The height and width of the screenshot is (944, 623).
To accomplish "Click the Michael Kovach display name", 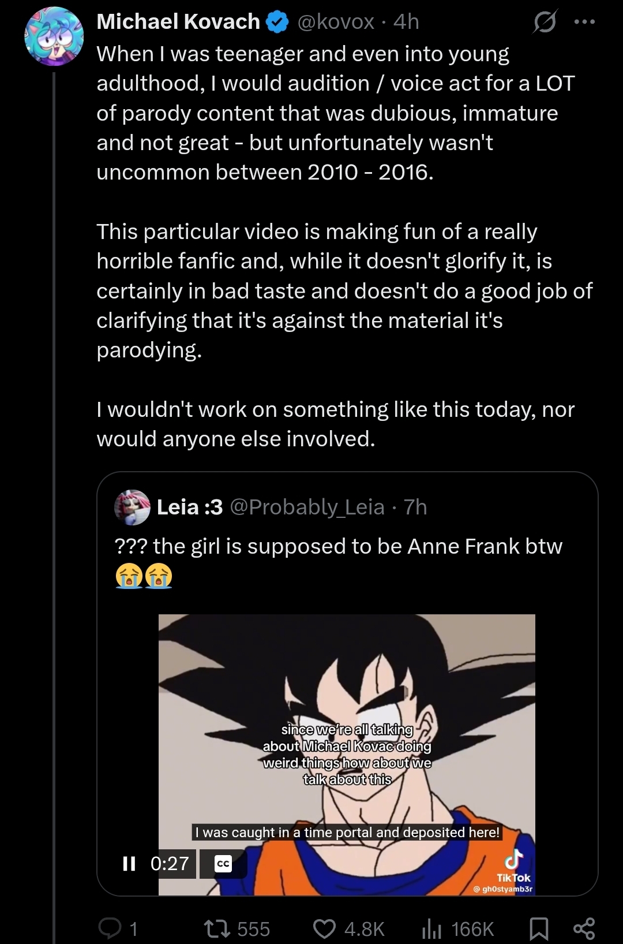I will 178,22.
